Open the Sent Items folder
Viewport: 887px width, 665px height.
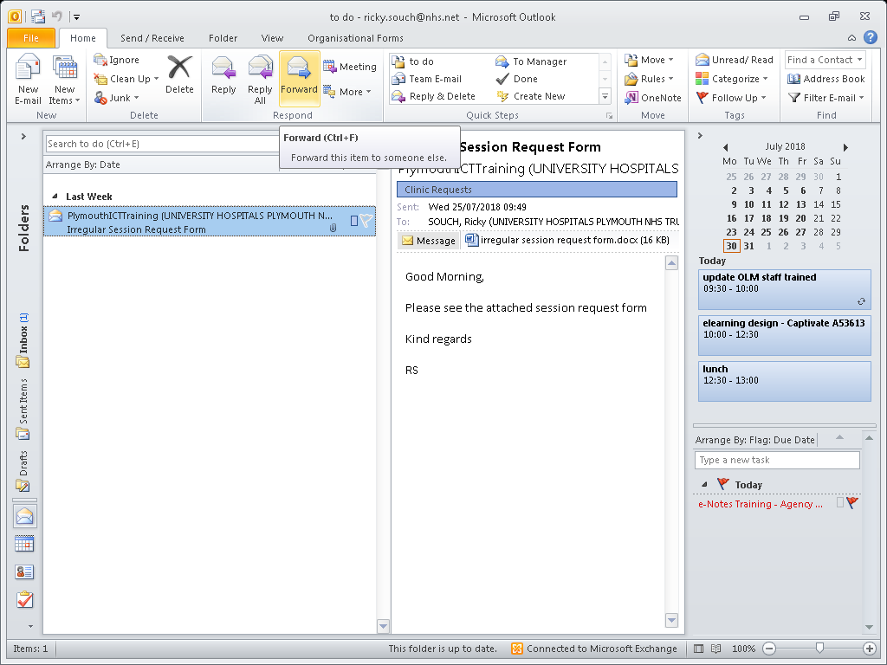(23, 409)
